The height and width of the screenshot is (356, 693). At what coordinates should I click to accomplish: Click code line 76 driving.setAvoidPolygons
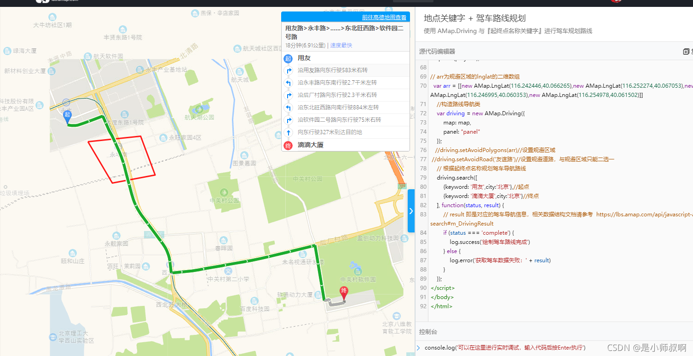[495, 150]
